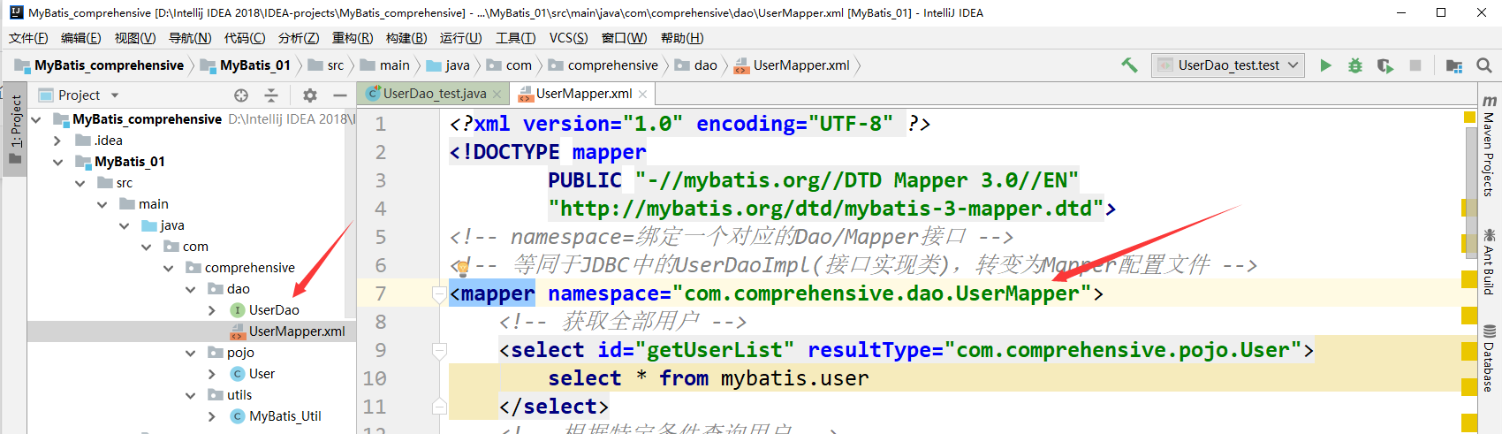Collapse the src folder

coord(80,183)
